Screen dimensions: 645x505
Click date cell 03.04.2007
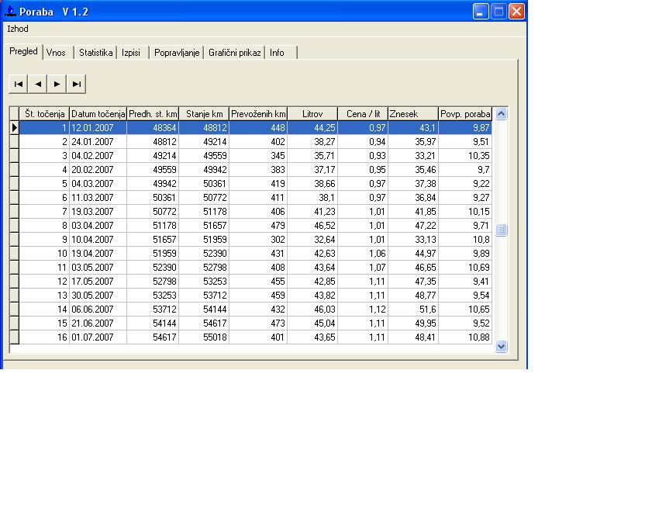click(98, 226)
